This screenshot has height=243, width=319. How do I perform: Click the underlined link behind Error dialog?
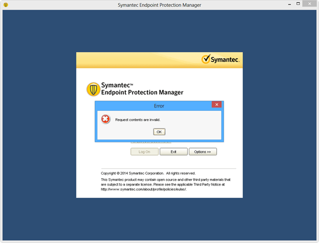click(x=151, y=142)
